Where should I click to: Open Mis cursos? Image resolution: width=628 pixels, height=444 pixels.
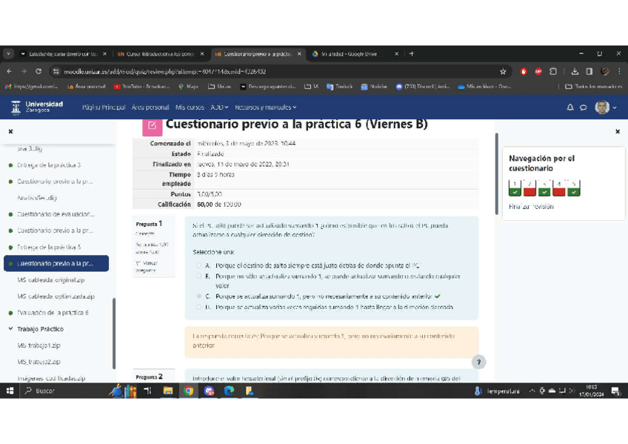[x=190, y=107]
